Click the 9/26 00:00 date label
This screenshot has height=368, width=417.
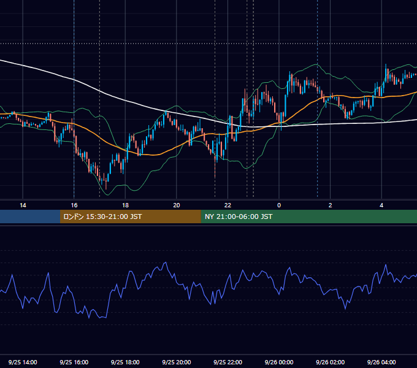click(279, 362)
